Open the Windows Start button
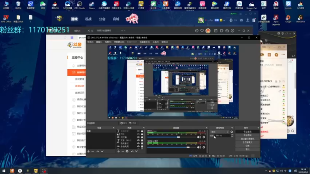 pyautogui.click(x=4, y=171)
